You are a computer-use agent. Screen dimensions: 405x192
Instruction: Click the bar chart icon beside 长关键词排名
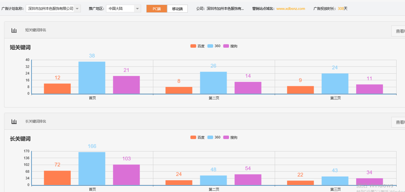14,122
